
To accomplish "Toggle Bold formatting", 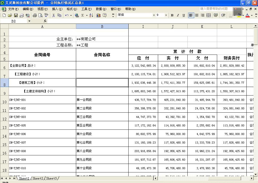I will 172,15.
